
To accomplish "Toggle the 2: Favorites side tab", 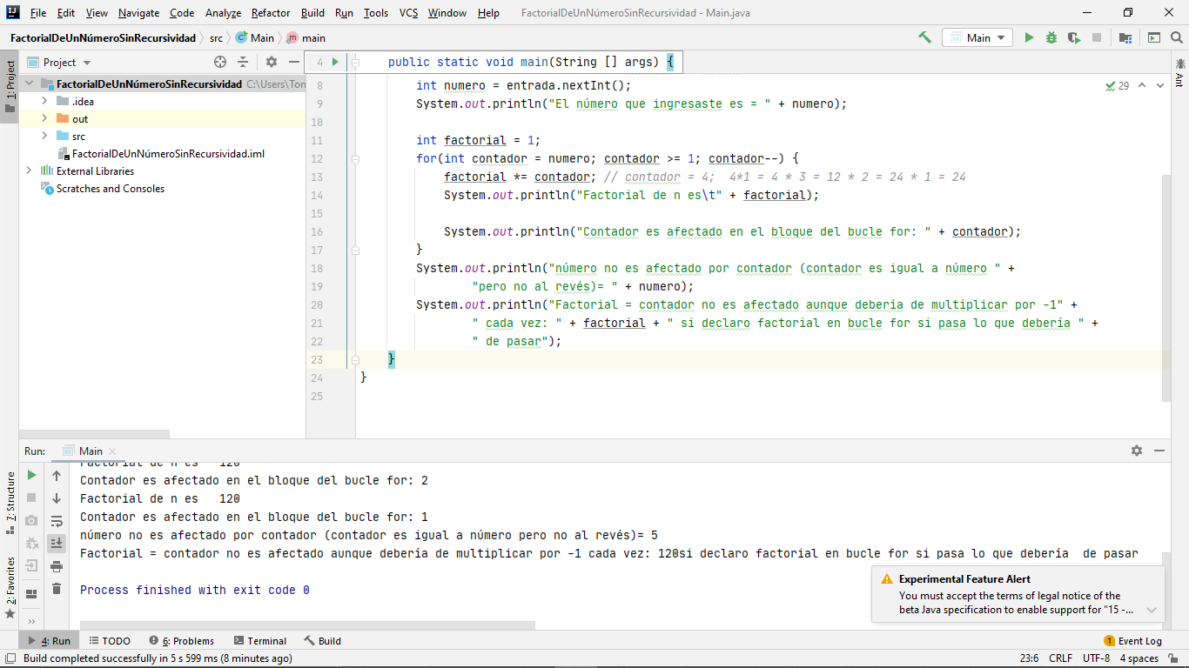I will pos(10,587).
